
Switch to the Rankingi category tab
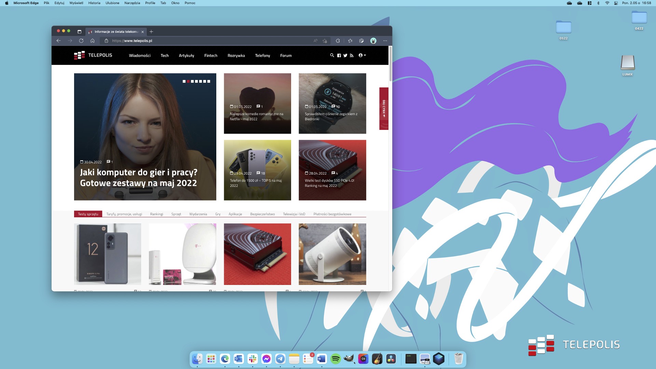pos(156,214)
